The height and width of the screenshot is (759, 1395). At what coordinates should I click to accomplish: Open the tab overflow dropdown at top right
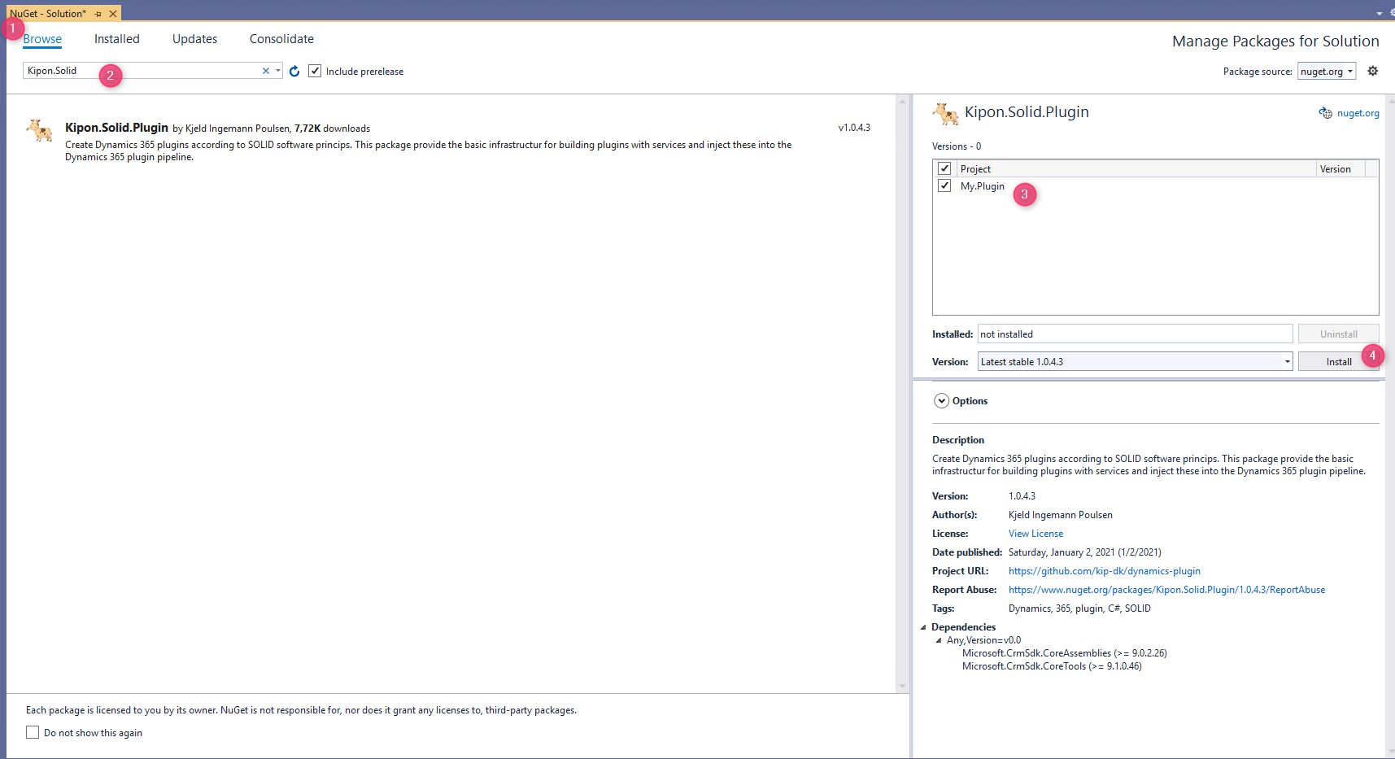tap(1380, 14)
